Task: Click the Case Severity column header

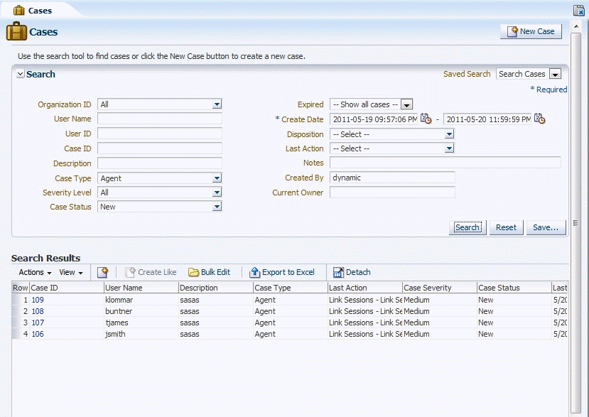Action: click(x=440, y=288)
